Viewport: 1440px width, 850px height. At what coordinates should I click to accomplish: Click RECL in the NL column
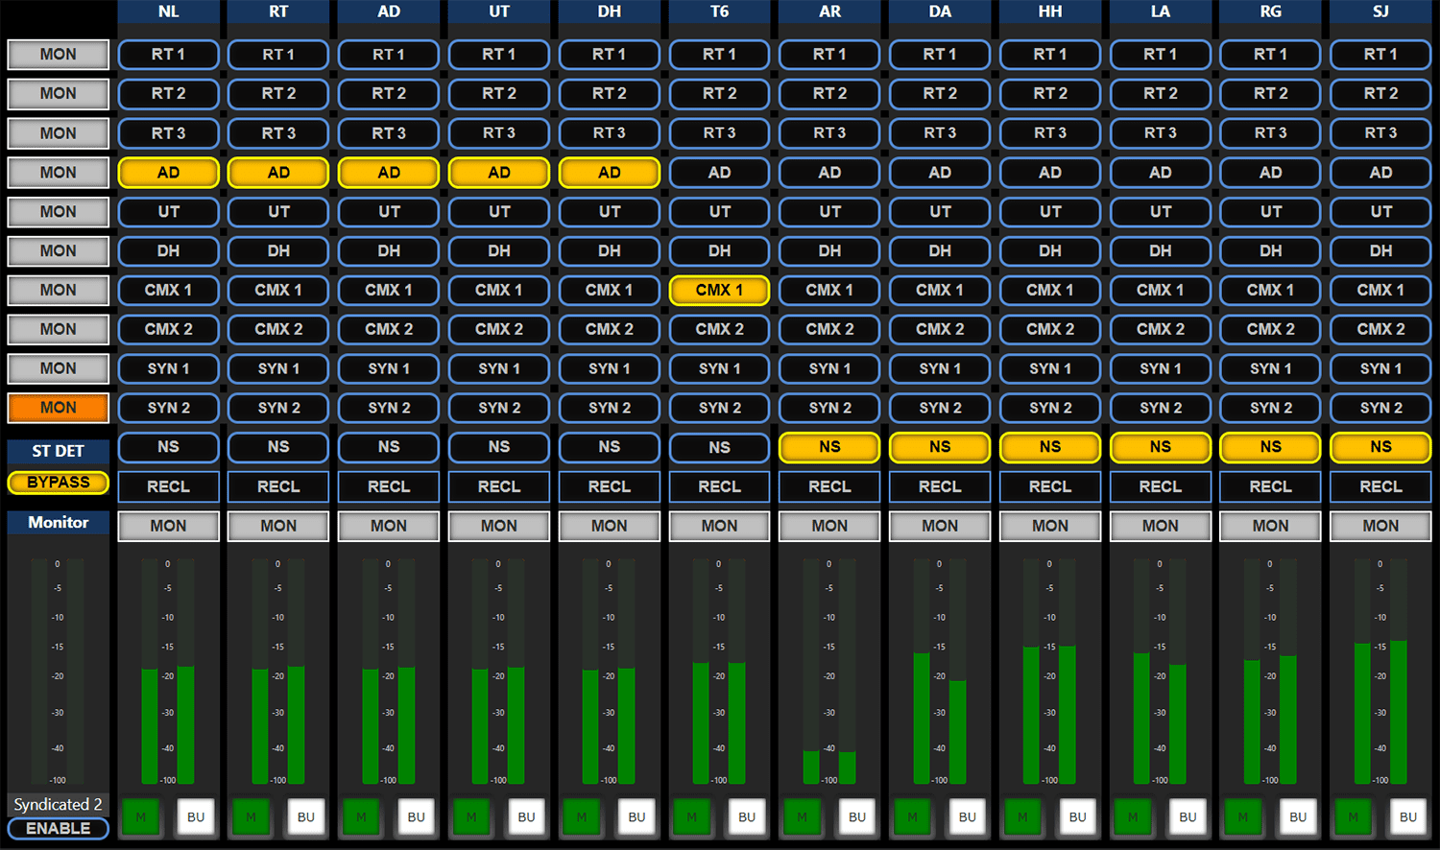click(x=168, y=487)
